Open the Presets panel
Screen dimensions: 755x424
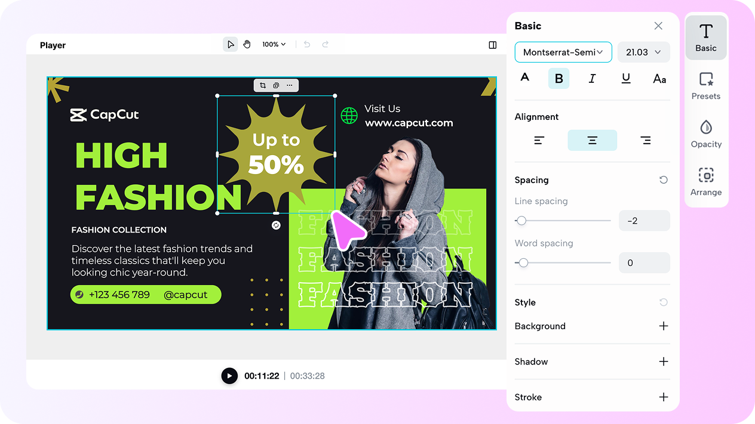tap(706, 85)
